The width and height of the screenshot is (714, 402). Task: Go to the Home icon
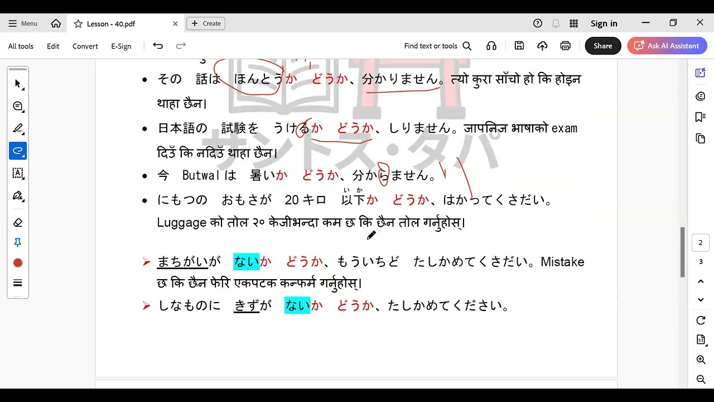point(56,23)
